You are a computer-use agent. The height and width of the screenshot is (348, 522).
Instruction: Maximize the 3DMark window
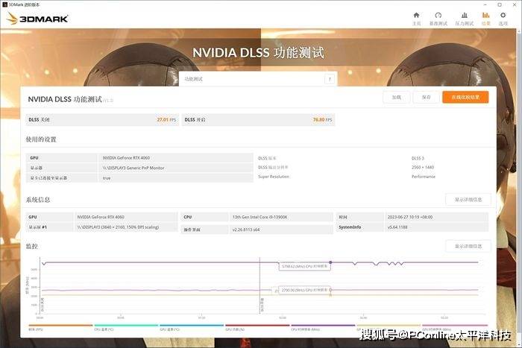(500, 4)
